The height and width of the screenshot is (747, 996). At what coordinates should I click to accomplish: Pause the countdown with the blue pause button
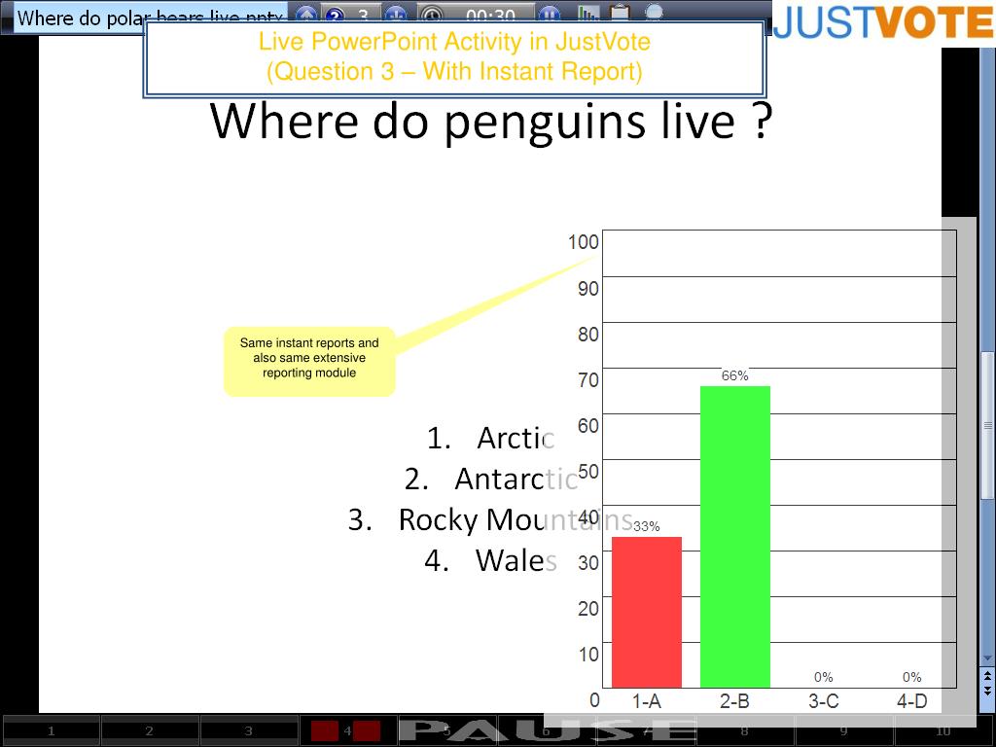[x=551, y=14]
